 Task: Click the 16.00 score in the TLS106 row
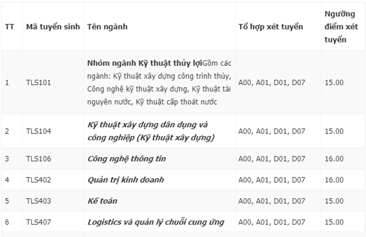334,159
